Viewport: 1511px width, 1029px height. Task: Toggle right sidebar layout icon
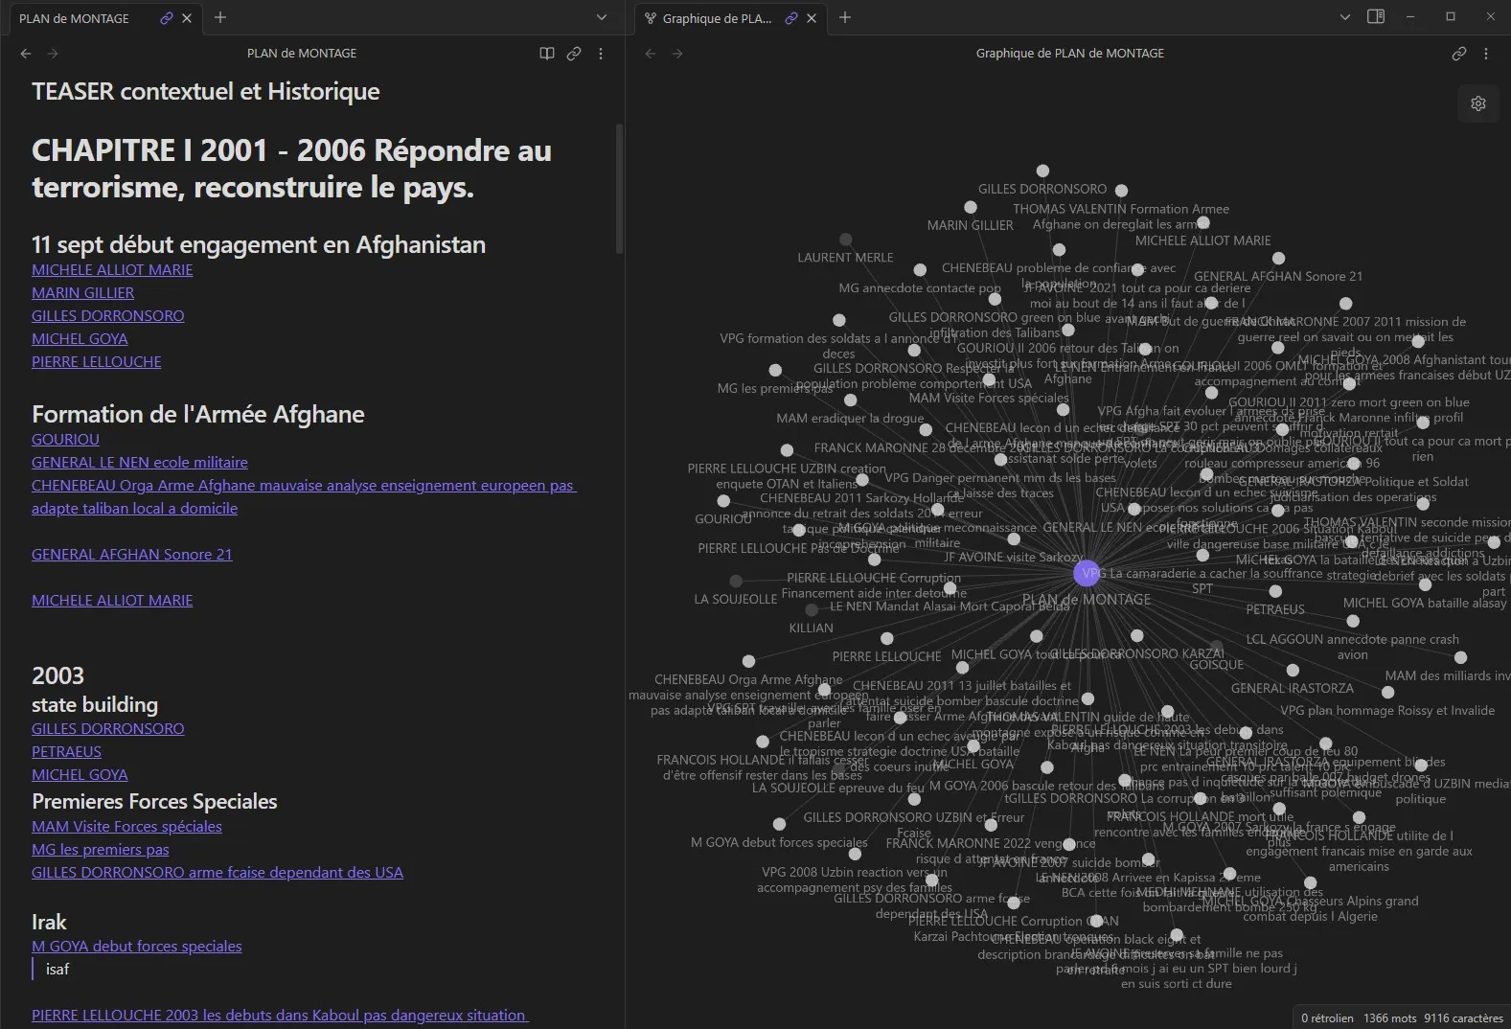tap(1376, 17)
